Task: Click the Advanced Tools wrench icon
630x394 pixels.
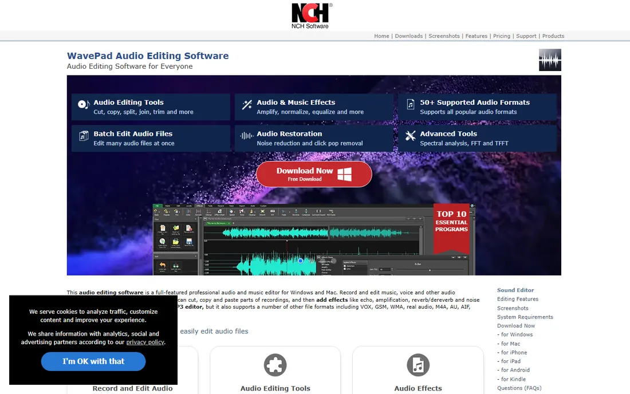Action: 410,136
